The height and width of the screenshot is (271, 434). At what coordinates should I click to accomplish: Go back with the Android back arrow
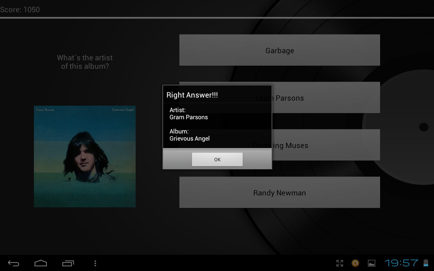click(x=14, y=263)
